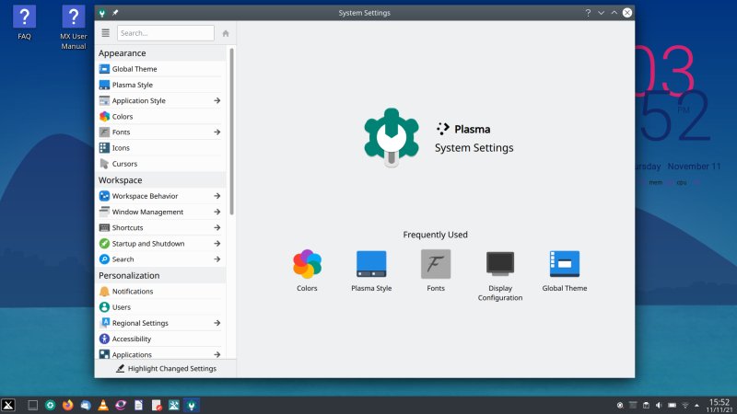Click the home icon beside search
The height and width of the screenshot is (414, 737).
click(x=226, y=33)
